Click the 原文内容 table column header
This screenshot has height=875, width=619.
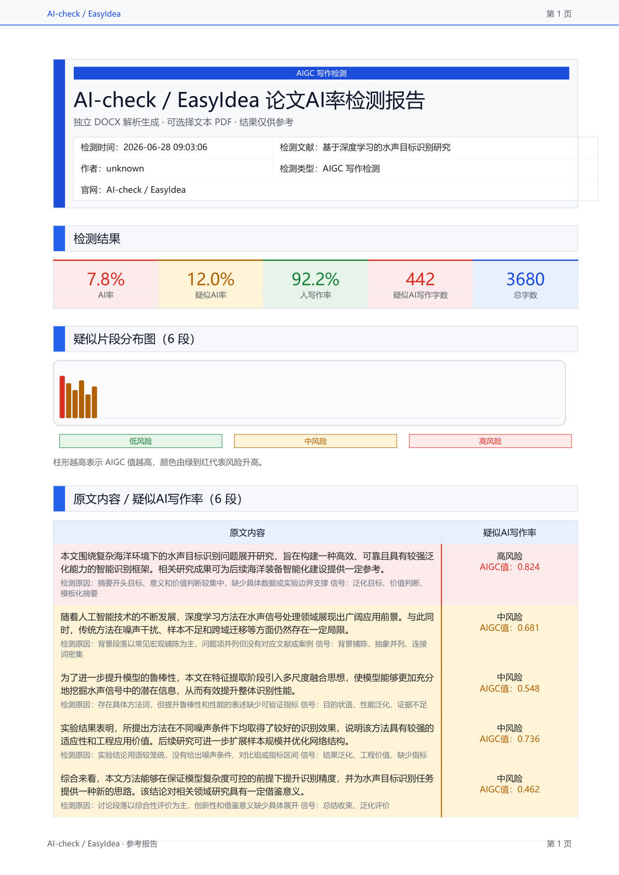coord(247,533)
